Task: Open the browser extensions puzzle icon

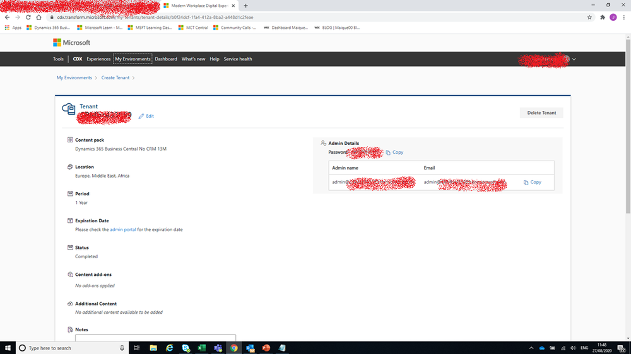Action: [x=603, y=17]
